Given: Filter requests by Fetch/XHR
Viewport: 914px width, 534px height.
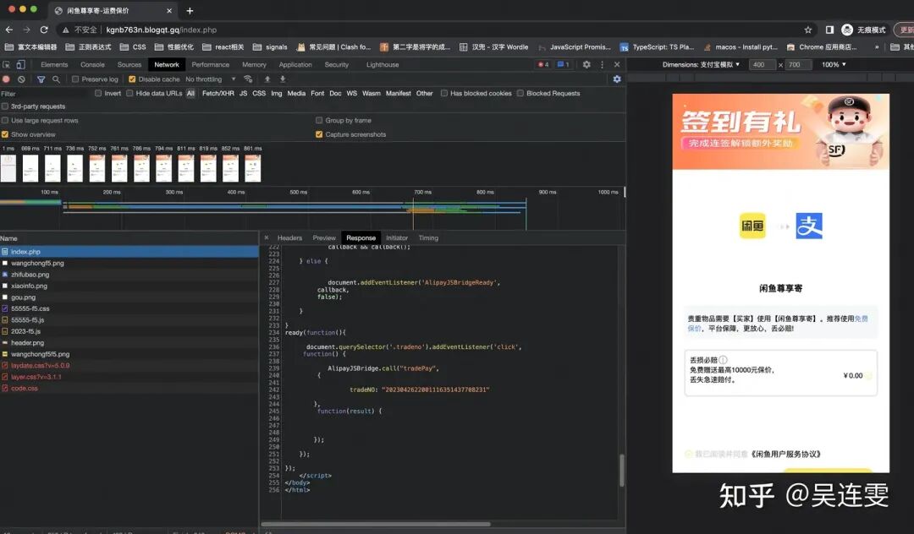Looking at the screenshot, I should click(218, 93).
